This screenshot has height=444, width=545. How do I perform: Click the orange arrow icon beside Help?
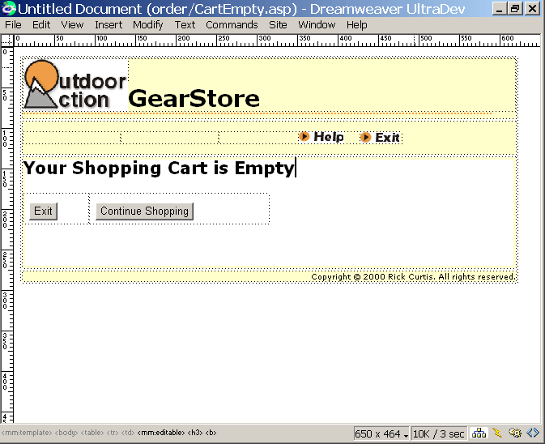coord(304,136)
